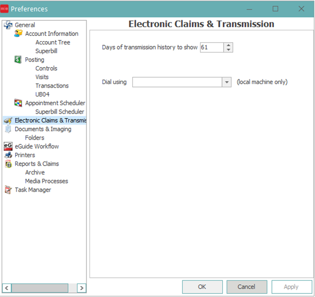
Task: Click the Appointment Scheduler calendar icon
Action: (18, 103)
